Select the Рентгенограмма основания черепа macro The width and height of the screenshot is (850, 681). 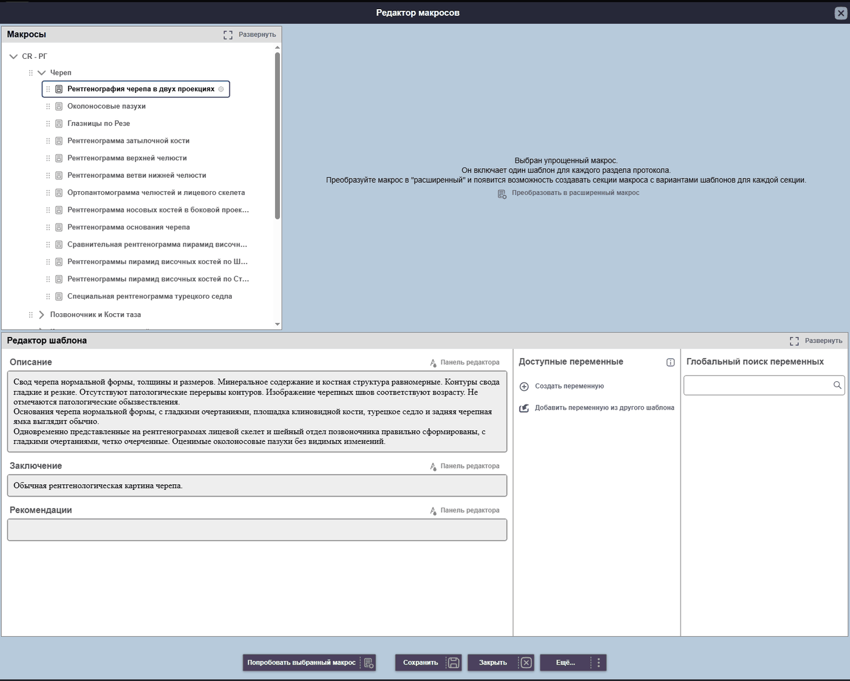tap(128, 227)
